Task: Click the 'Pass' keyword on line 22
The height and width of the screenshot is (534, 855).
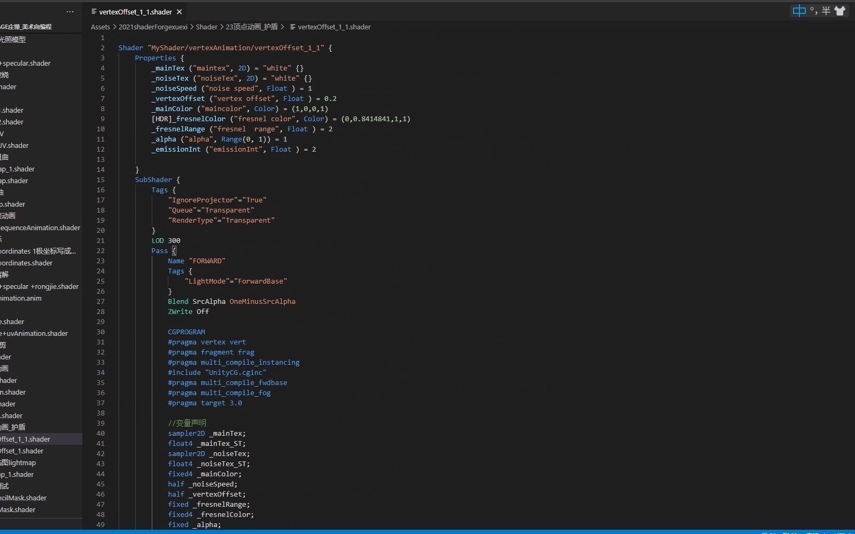Action: pos(159,250)
